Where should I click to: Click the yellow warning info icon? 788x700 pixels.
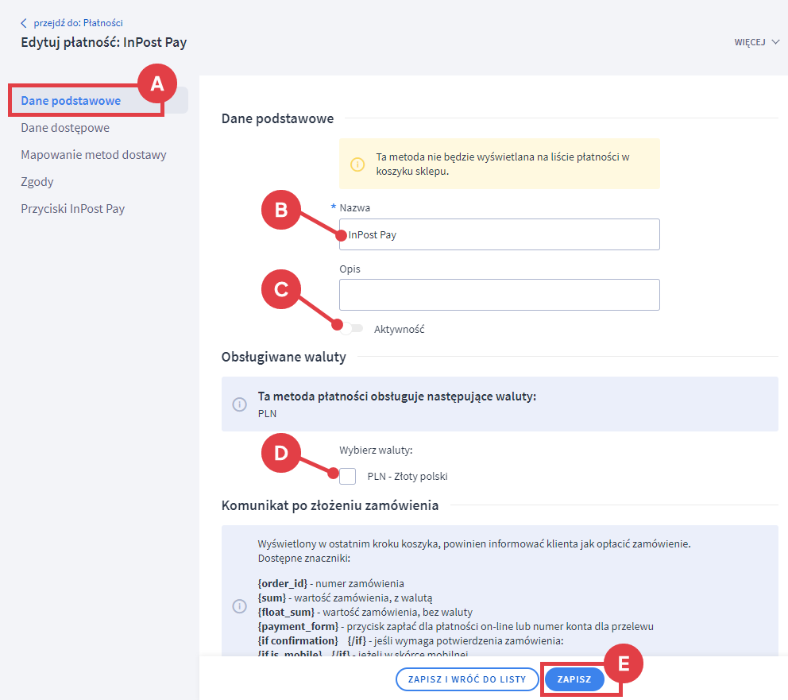click(x=357, y=164)
